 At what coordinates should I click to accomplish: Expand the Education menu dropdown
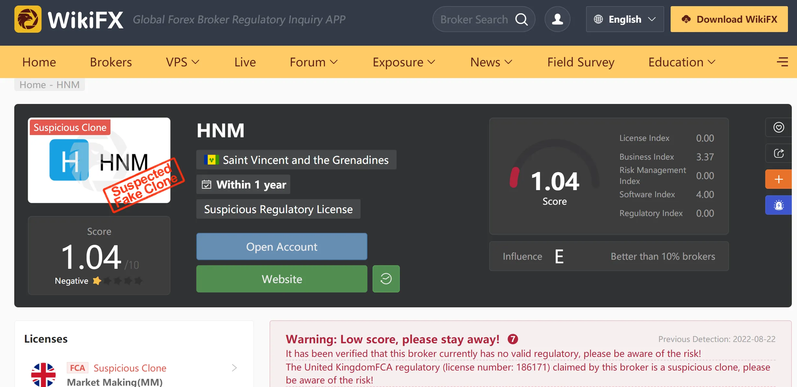click(x=682, y=62)
